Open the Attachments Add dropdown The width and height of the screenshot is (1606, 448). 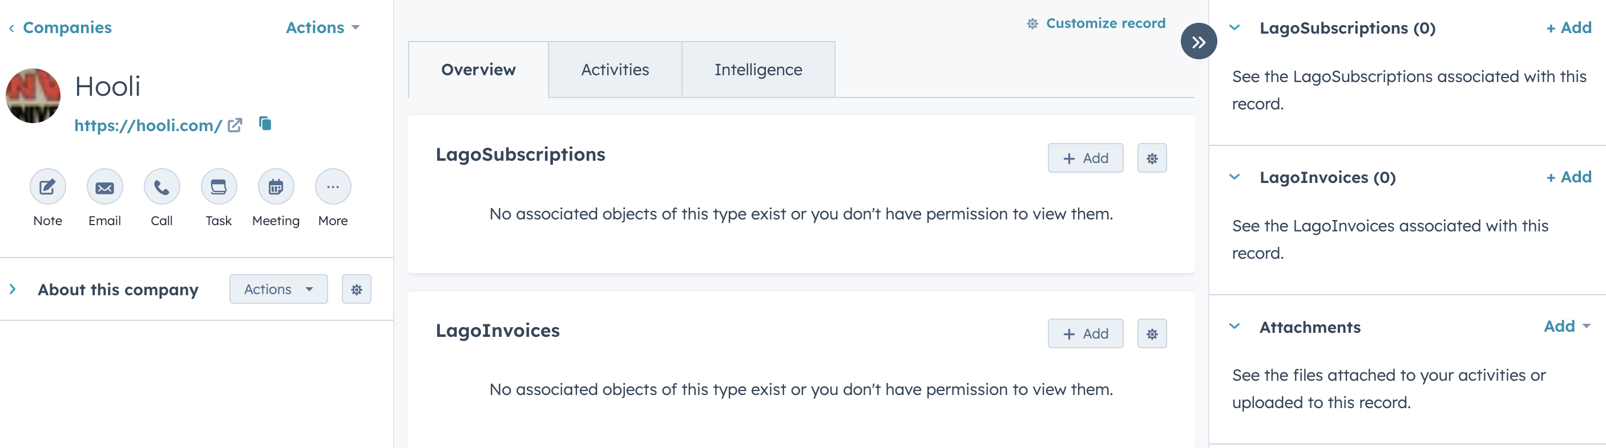pos(1567,327)
